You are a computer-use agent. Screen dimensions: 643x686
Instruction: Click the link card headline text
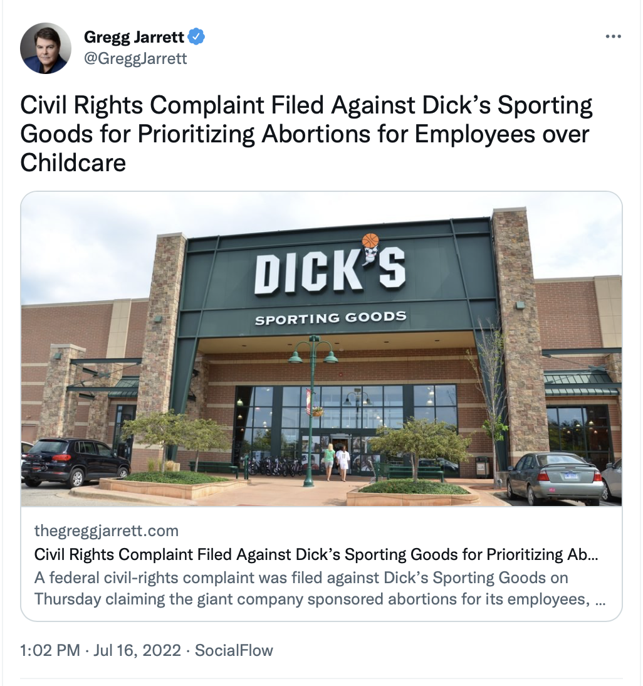(x=316, y=554)
